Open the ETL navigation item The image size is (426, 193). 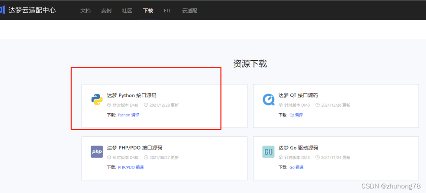click(x=168, y=11)
